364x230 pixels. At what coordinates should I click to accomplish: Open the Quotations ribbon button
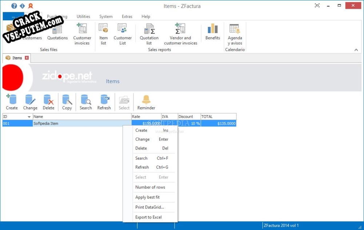point(57,32)
